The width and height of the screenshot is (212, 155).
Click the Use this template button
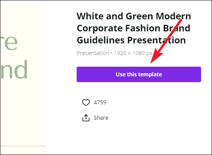tap(139, 74)
